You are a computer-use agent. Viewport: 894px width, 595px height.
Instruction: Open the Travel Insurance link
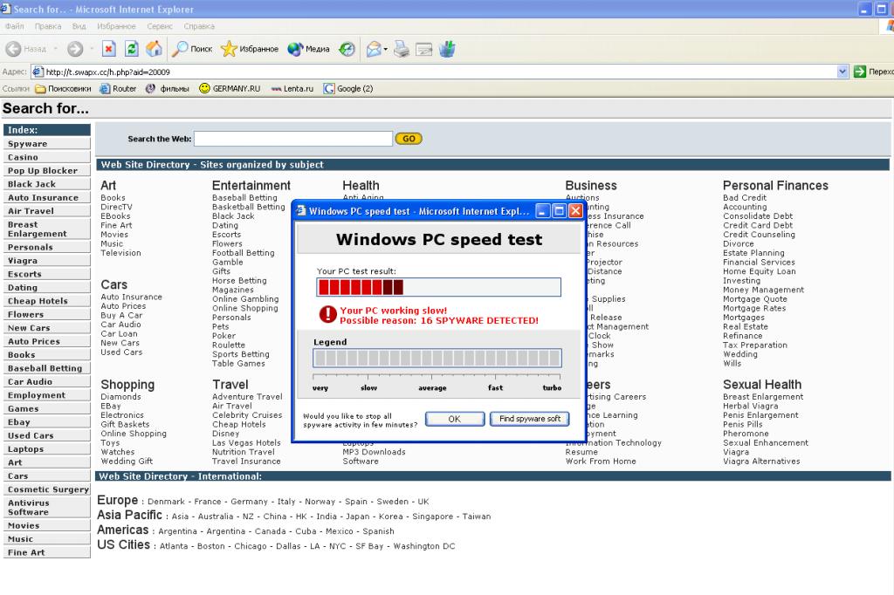click(246, 461)
